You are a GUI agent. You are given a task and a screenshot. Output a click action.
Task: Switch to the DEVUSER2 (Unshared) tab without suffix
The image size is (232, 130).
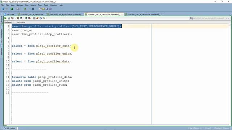point(64,14)
